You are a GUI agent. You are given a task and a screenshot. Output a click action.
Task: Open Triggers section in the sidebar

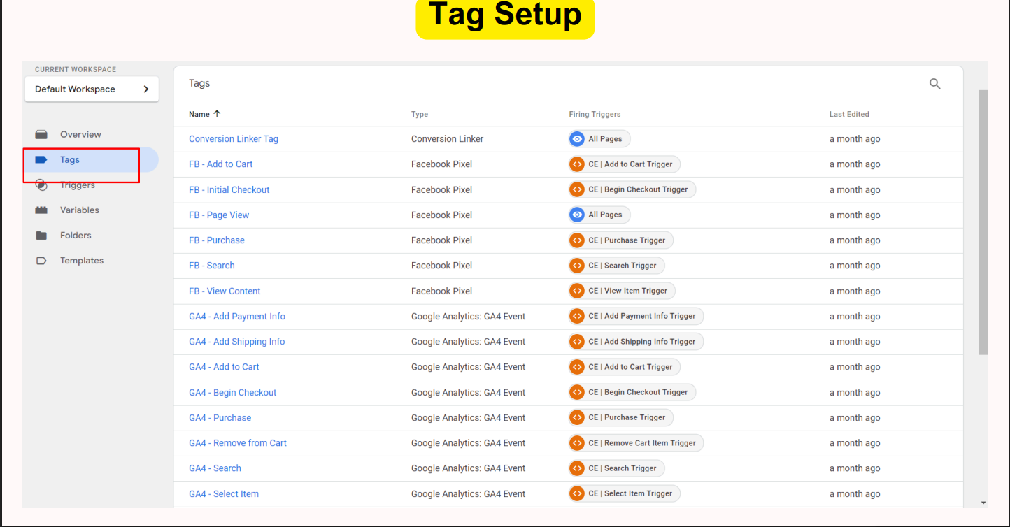point(78,185)
